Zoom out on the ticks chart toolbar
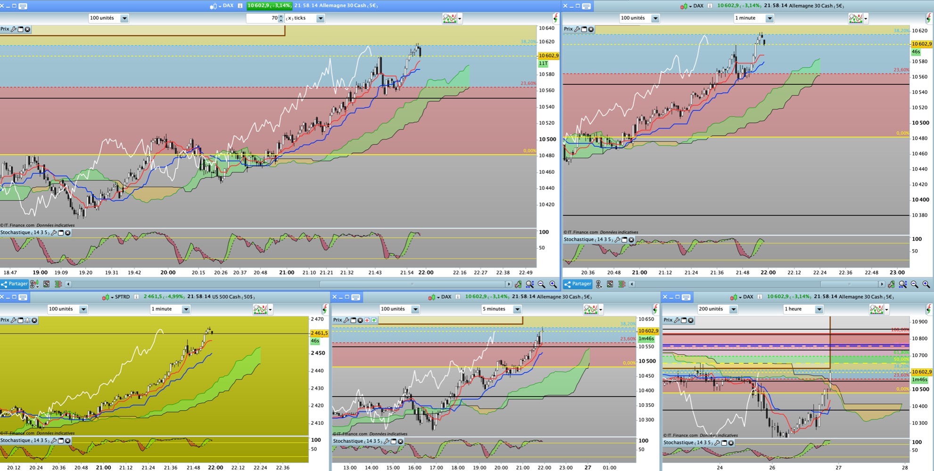Image resolution: width=934 pixels, height=471 pixels. coord(541,284)
